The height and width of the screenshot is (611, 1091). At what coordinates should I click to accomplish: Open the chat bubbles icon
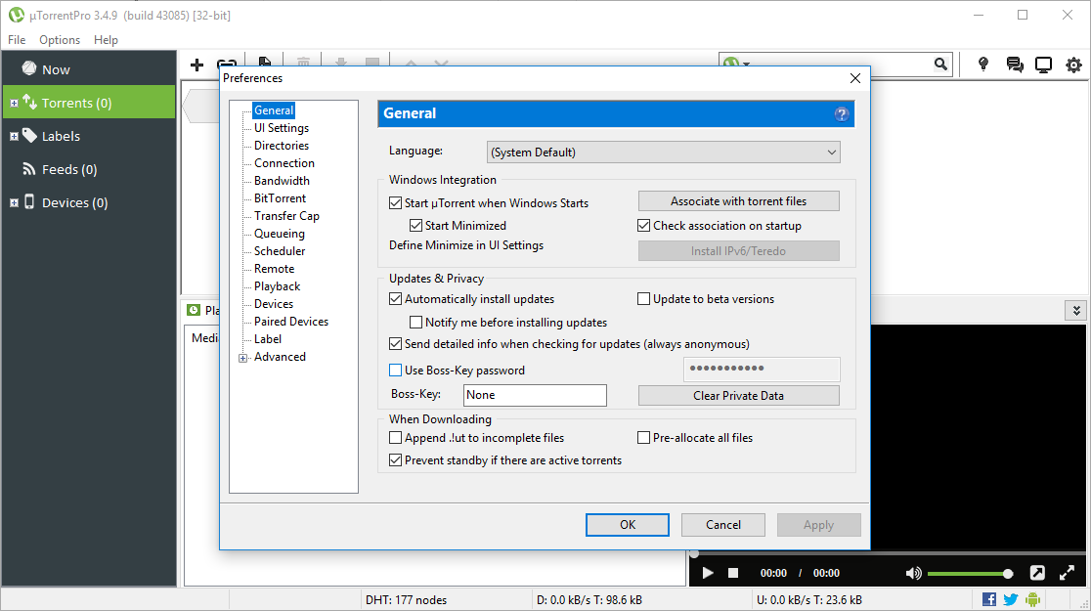point(1015,65)
